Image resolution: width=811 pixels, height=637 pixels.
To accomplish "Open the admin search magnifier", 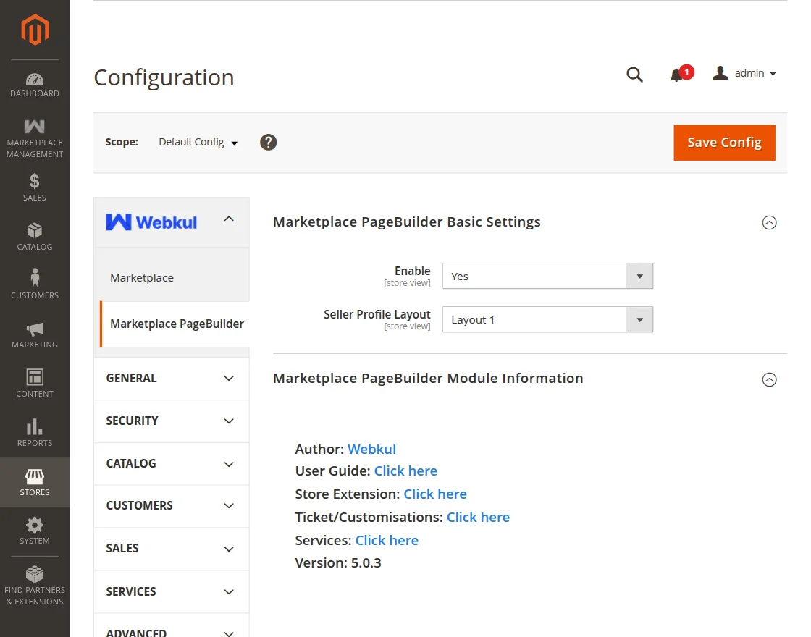I will click(634, 74).
